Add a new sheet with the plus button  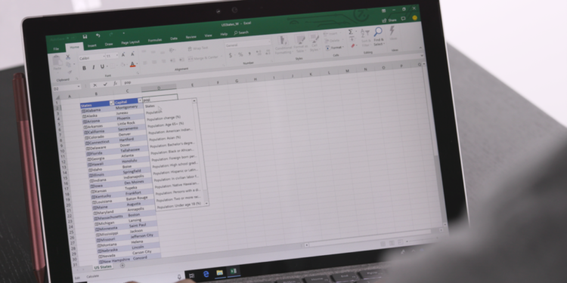122,266
